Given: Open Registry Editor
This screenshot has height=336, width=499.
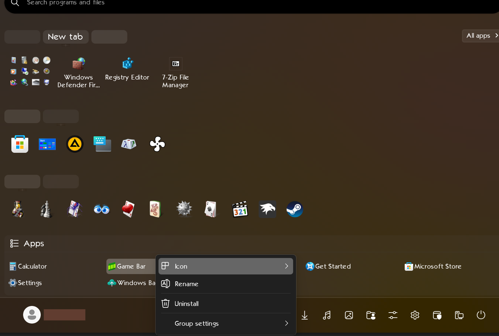Looking at the screenshot, I should pyautogui.click(x=127, y=70).
